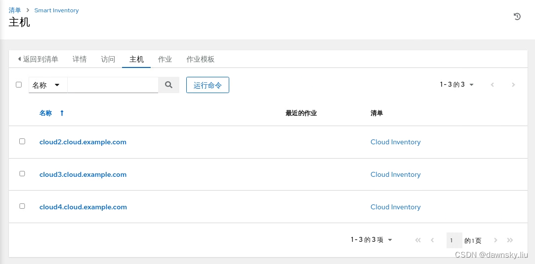This screenshot has height=264, width=535.
Task: Jump to first page double-arrow icon
Action: click(418, 240)
